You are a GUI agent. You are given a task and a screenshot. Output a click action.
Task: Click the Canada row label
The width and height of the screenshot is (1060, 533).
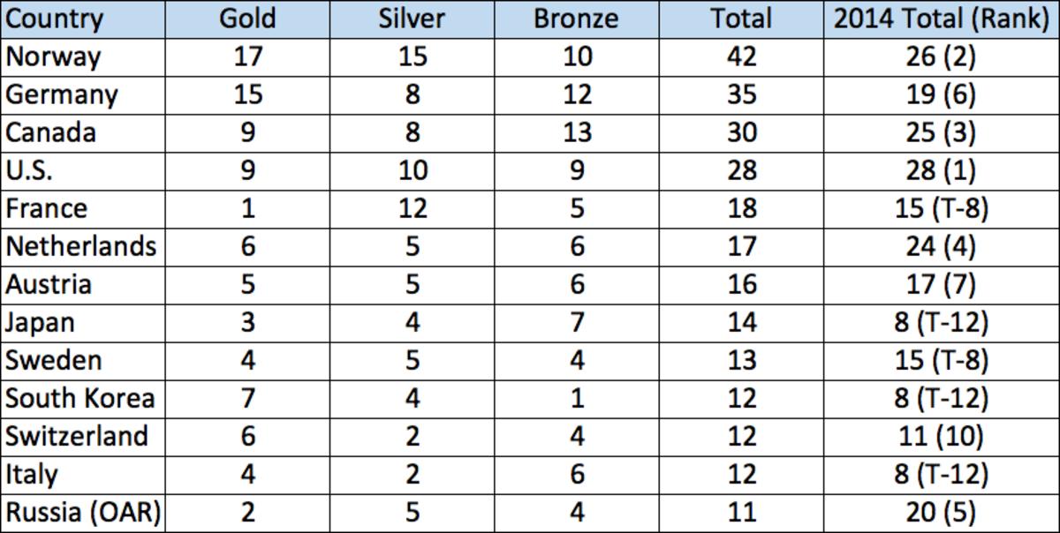51,132
